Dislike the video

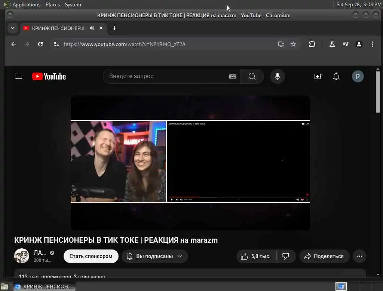(285, 256)
